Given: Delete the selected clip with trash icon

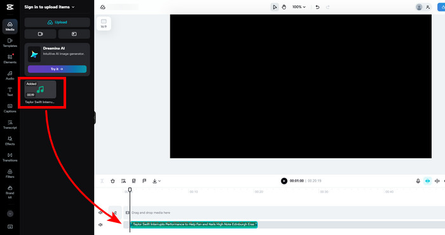Looking at the screenshot, I should click(113, 181).
